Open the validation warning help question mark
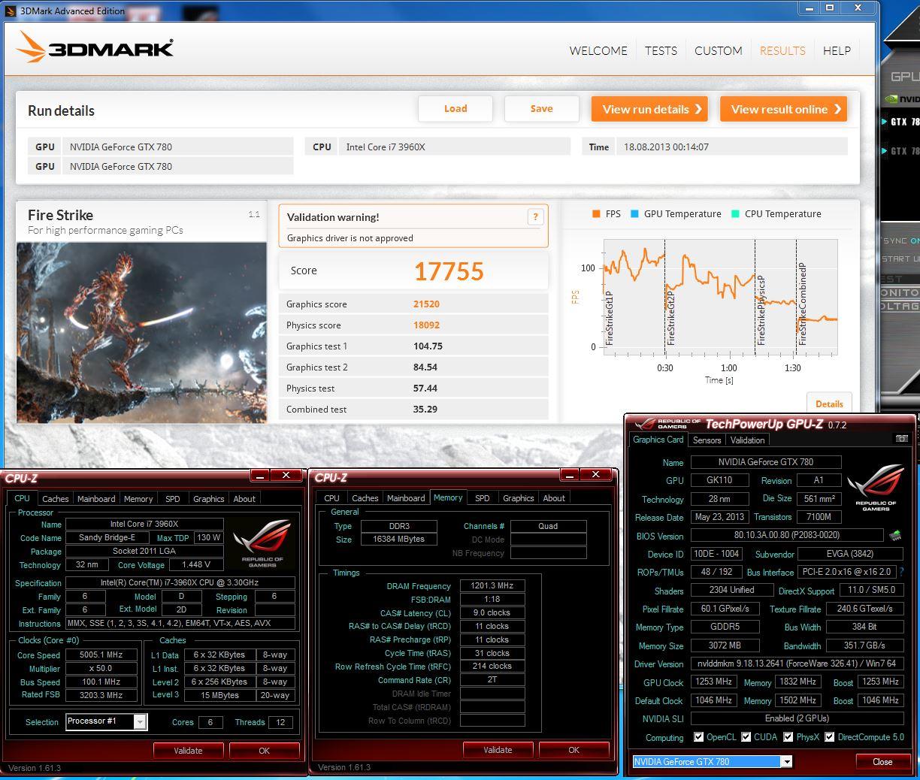The image size is (920, 780). click(535, 217)
